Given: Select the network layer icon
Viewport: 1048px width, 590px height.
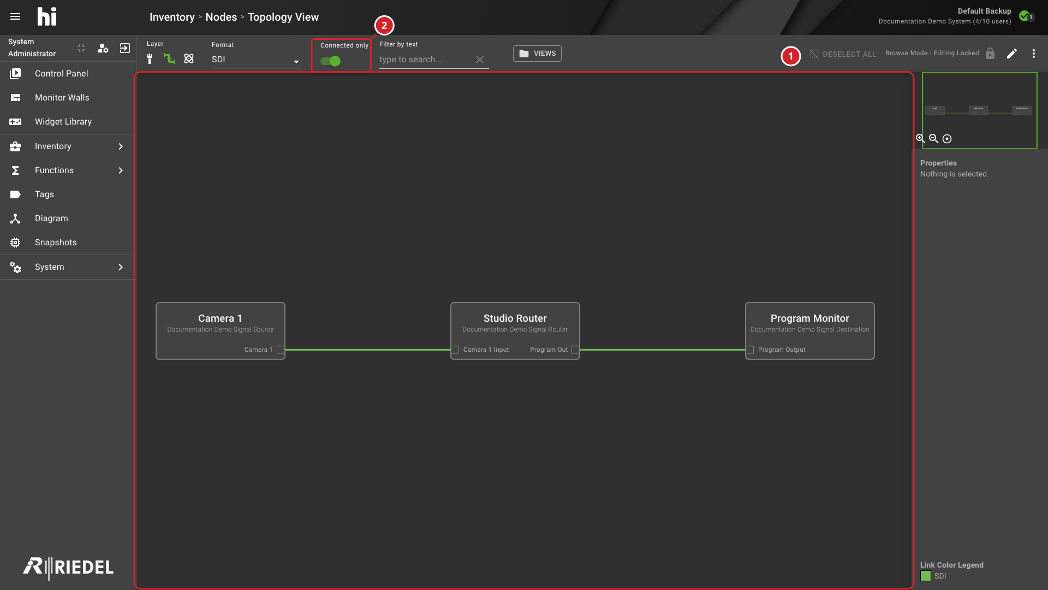Looking at the screenshot, I should [x=189, y=58].
